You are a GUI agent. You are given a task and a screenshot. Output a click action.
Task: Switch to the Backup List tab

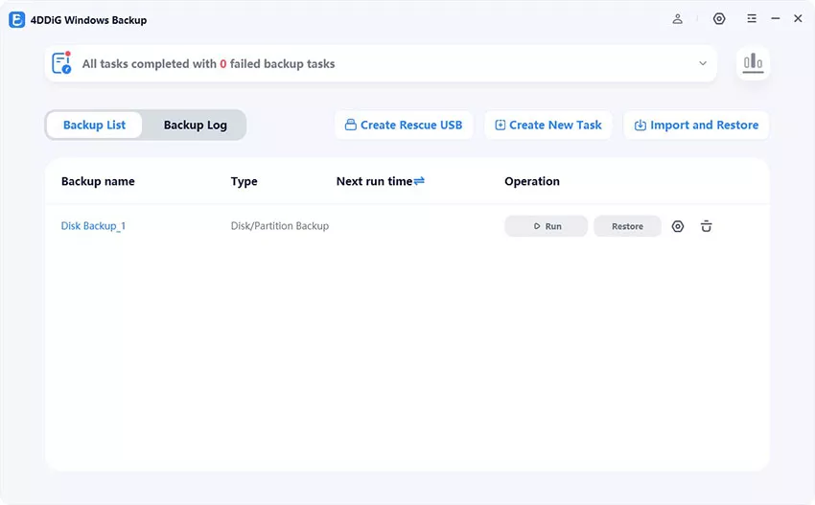point(94,125)
